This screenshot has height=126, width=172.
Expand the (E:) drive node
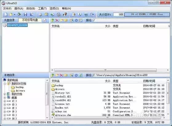click(x=5, y=108)
